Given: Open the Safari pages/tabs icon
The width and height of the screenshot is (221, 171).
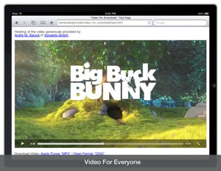Looking at the screenshot, I should point(34,23).
